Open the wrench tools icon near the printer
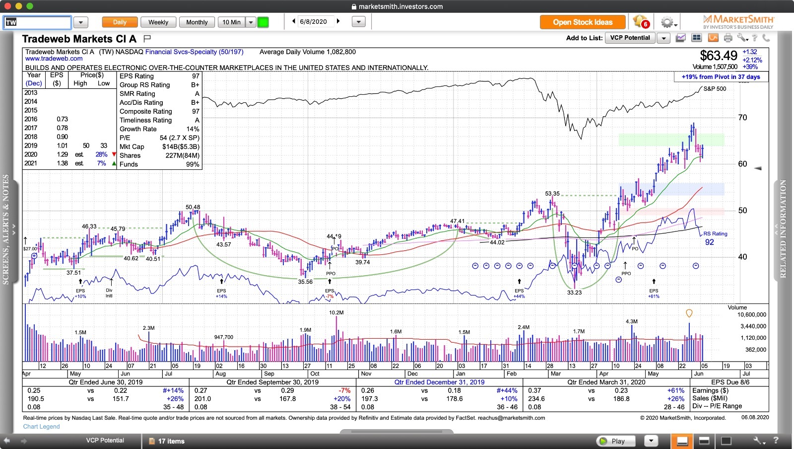The width and height of the screenshot is (794, 449). click(x=740, y=37)
